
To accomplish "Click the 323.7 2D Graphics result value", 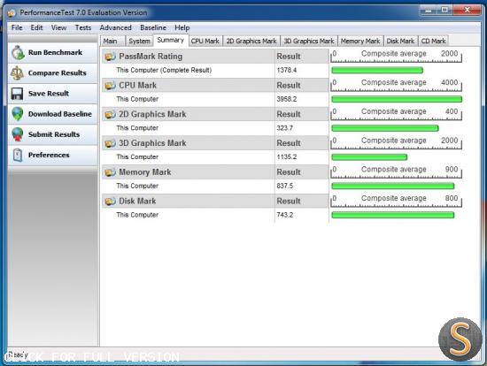I will coord(284,128).
